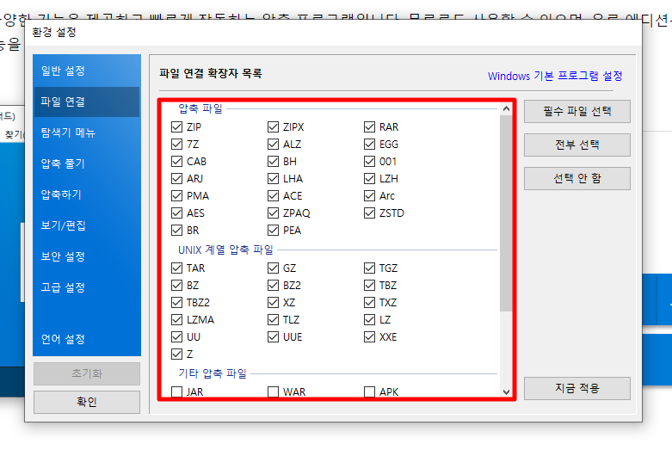Toggle the BR checkbox
672x450 pixels.
[176, 230]
